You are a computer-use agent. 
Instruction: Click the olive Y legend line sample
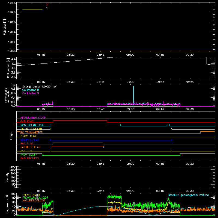click(x=32, y=9)
